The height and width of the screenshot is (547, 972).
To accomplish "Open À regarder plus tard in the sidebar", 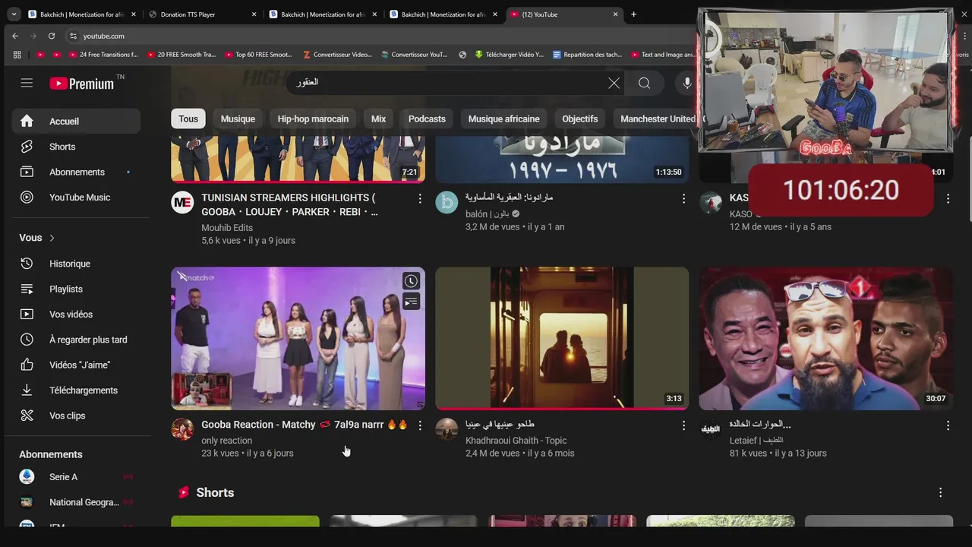I will coord(76,340).
